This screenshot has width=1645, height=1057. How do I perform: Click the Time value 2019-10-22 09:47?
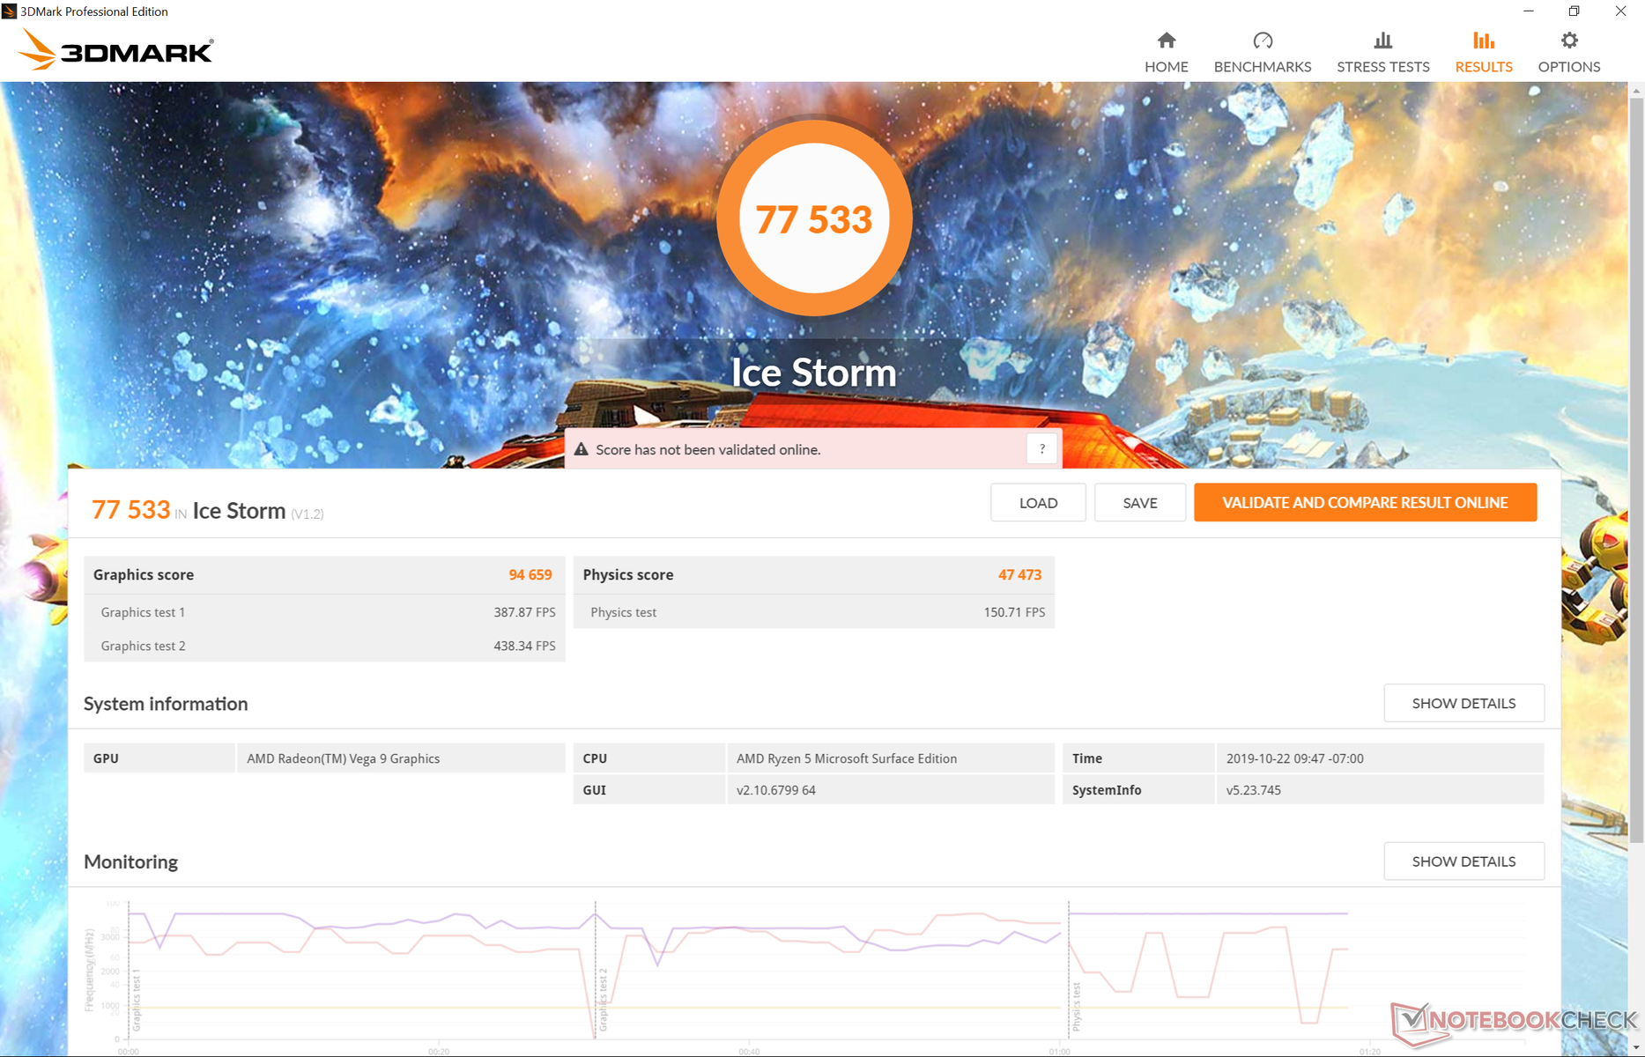point(1295,758)
